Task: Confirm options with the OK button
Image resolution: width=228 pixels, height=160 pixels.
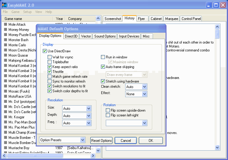Action: click(x=151, y=140)
